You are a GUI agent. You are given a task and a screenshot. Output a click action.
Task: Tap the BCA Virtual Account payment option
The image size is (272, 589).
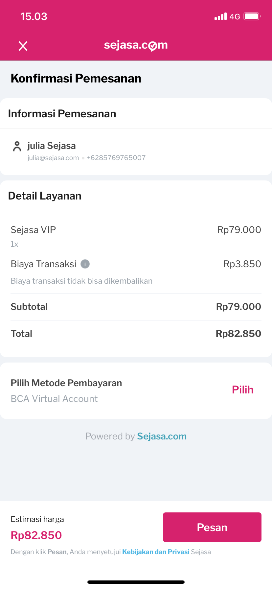[x=54, y=399]
